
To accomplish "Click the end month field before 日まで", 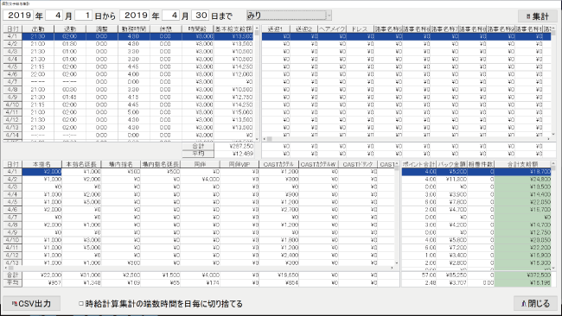I will [x=170, y=16].
